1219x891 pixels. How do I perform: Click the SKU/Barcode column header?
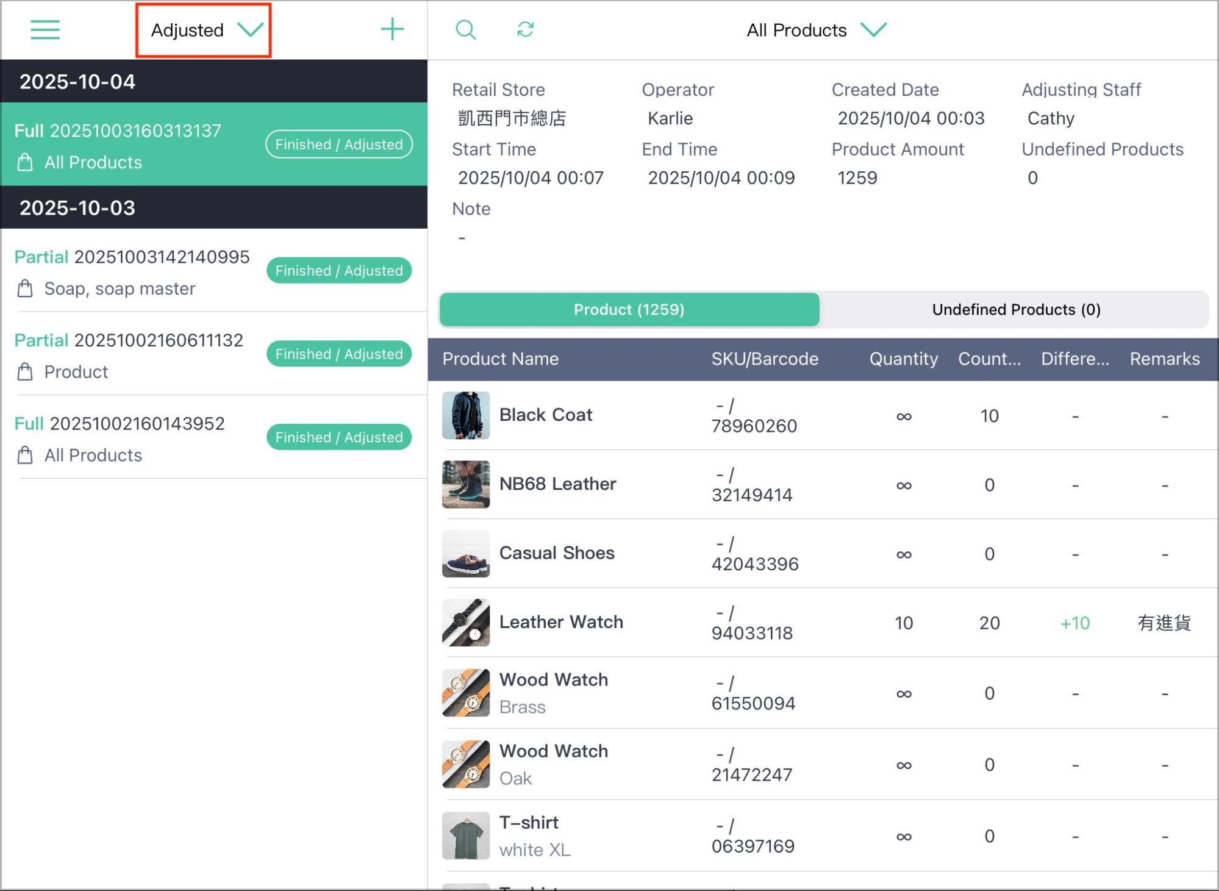click(765, 359)
